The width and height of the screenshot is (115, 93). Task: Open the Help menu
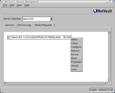pyautogui.click(x=27, y=5)
